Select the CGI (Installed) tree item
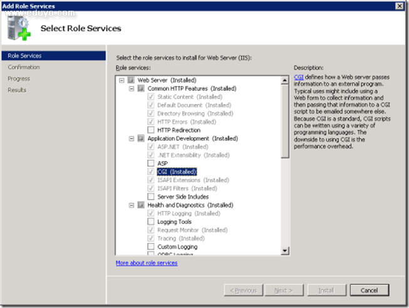 [x=177, y=172]
